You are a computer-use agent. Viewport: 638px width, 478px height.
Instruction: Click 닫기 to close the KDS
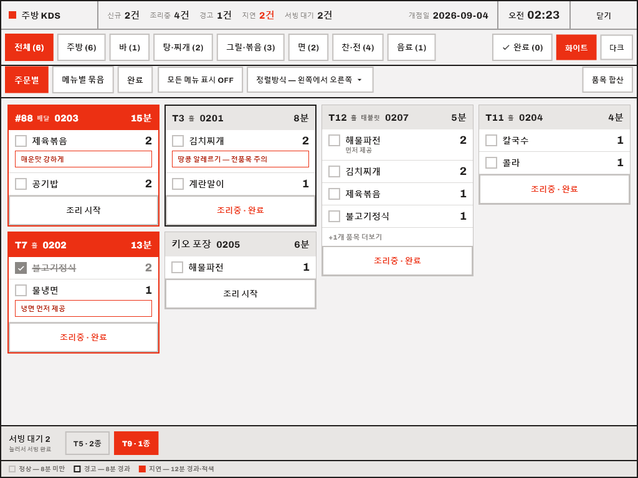[x=604, y=15]
